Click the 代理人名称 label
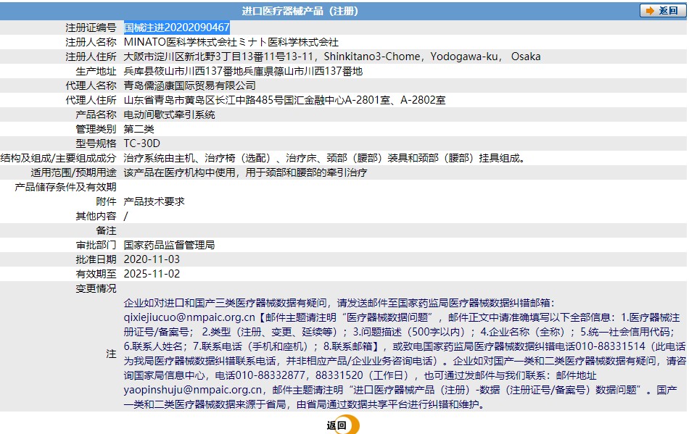689x434 pixels. pos(91,85)
